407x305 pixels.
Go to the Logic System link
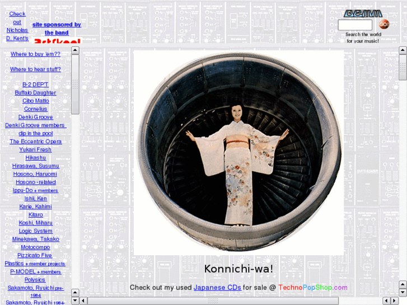[36, 231]
